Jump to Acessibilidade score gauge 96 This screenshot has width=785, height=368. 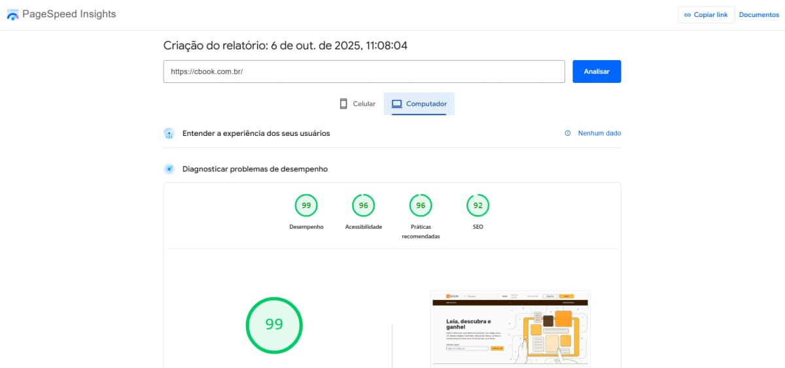pos(364,205)
